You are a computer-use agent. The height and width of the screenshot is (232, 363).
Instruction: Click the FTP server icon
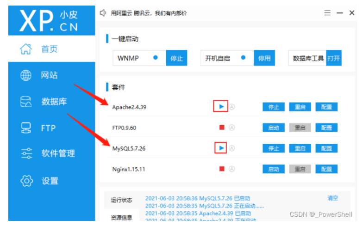pos(26,128)
